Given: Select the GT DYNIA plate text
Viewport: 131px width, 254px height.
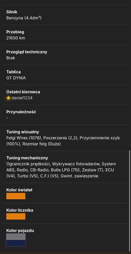Looking at the screenshot, I should [x=16, y=78].
